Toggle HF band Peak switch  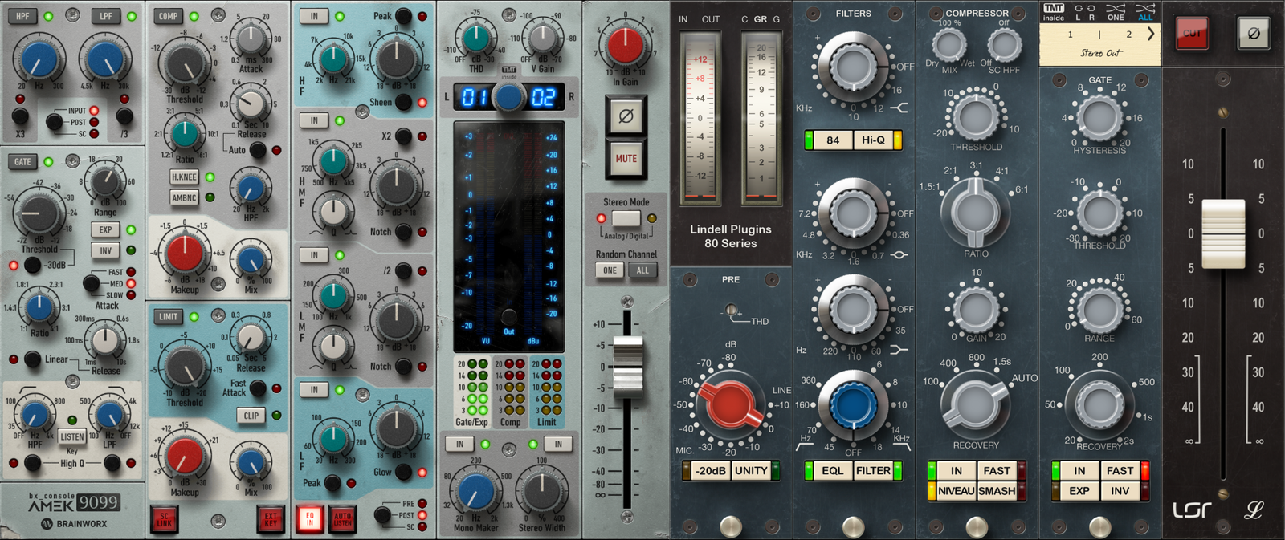point(404,15)
